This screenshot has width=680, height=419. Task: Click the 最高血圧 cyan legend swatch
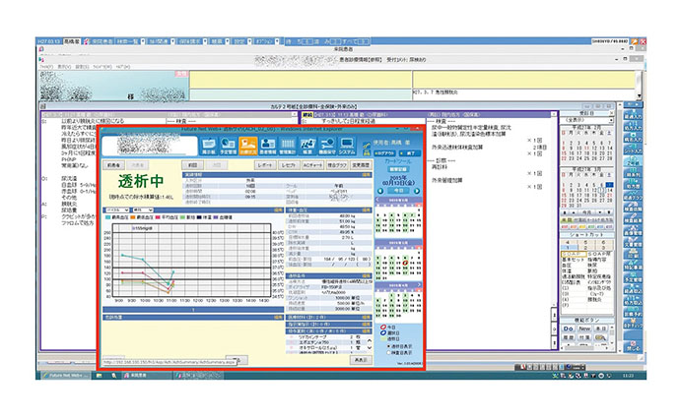107,218
